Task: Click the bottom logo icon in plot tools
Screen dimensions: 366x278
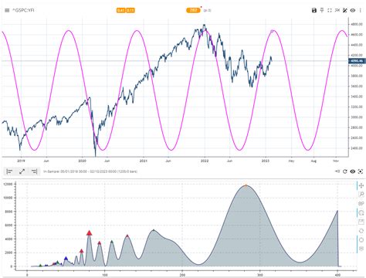Action: click(x=361, y=249)
